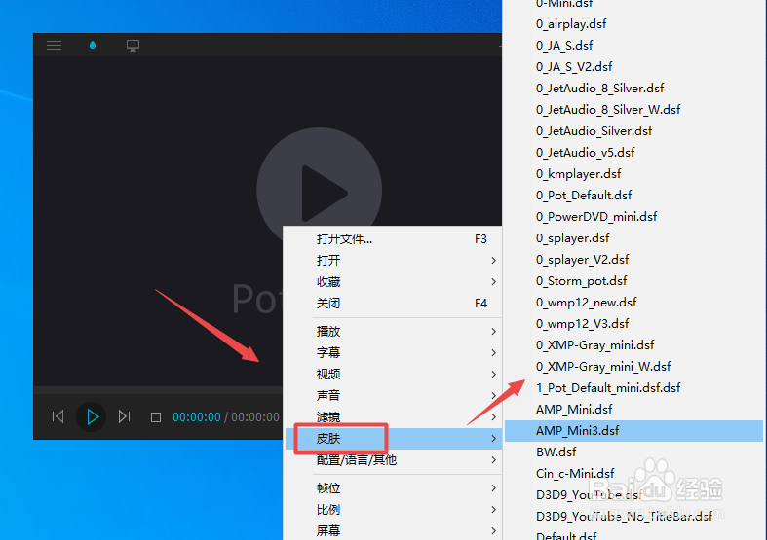The width and height of the screenshot is (767, 540).
Task: Open the 视频 submenu
Action: [x=393, y=374]
